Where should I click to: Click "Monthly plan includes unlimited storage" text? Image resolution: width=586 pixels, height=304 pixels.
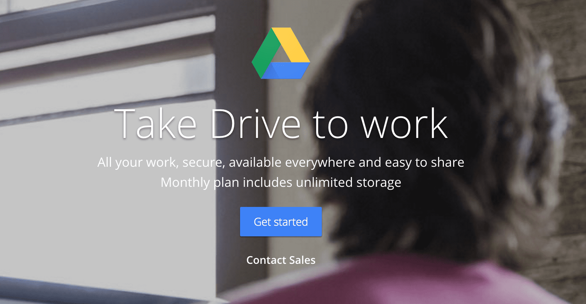coord(281,183)
